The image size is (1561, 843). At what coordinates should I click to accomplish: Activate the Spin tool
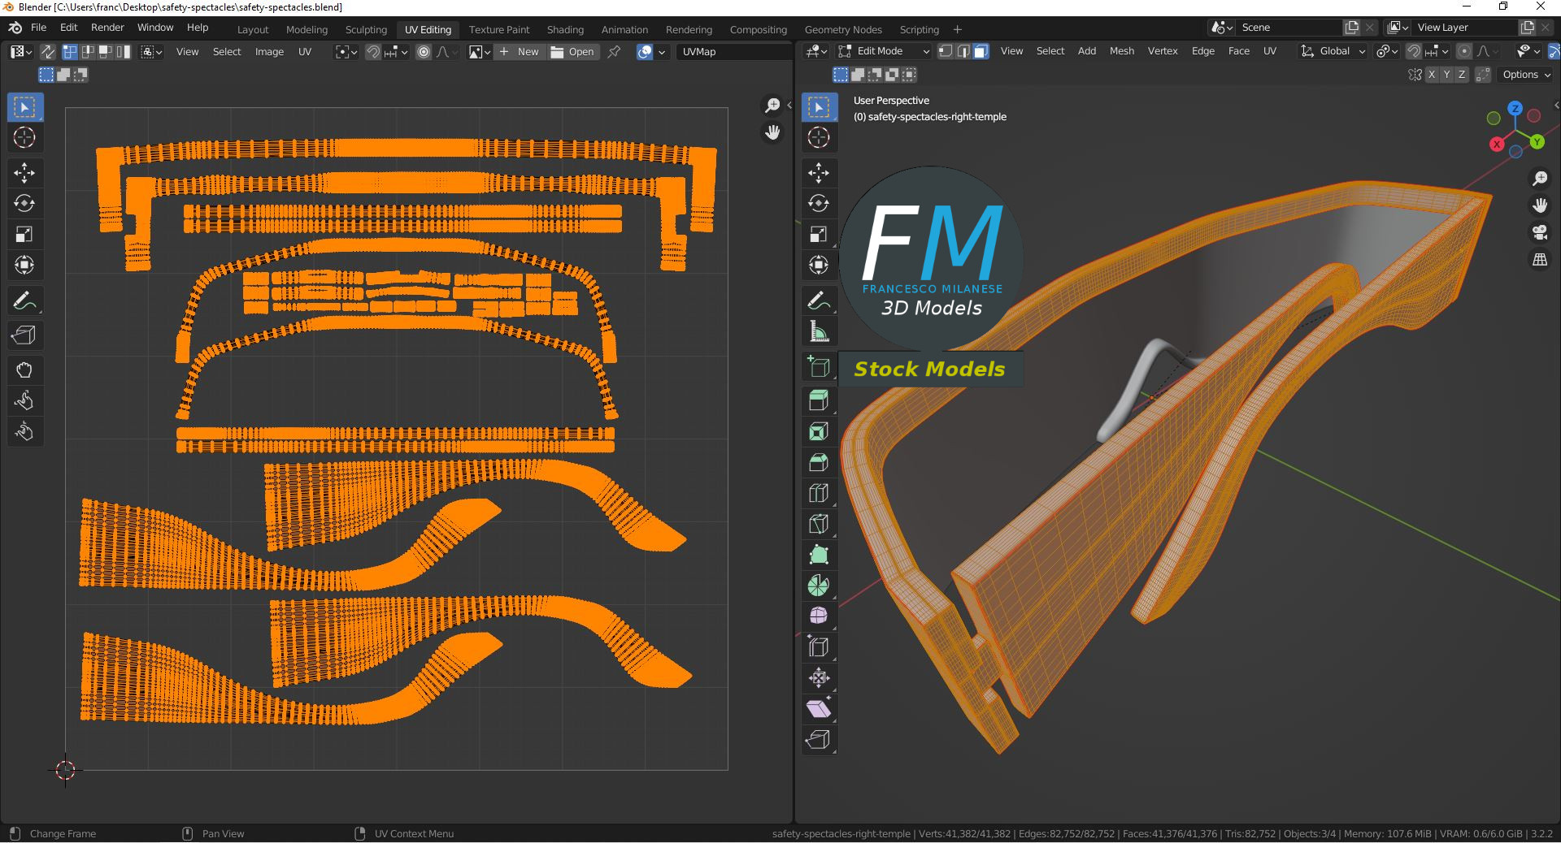[x=819, y=586]
